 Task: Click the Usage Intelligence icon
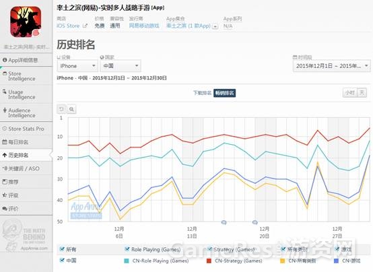click(5, 92)
